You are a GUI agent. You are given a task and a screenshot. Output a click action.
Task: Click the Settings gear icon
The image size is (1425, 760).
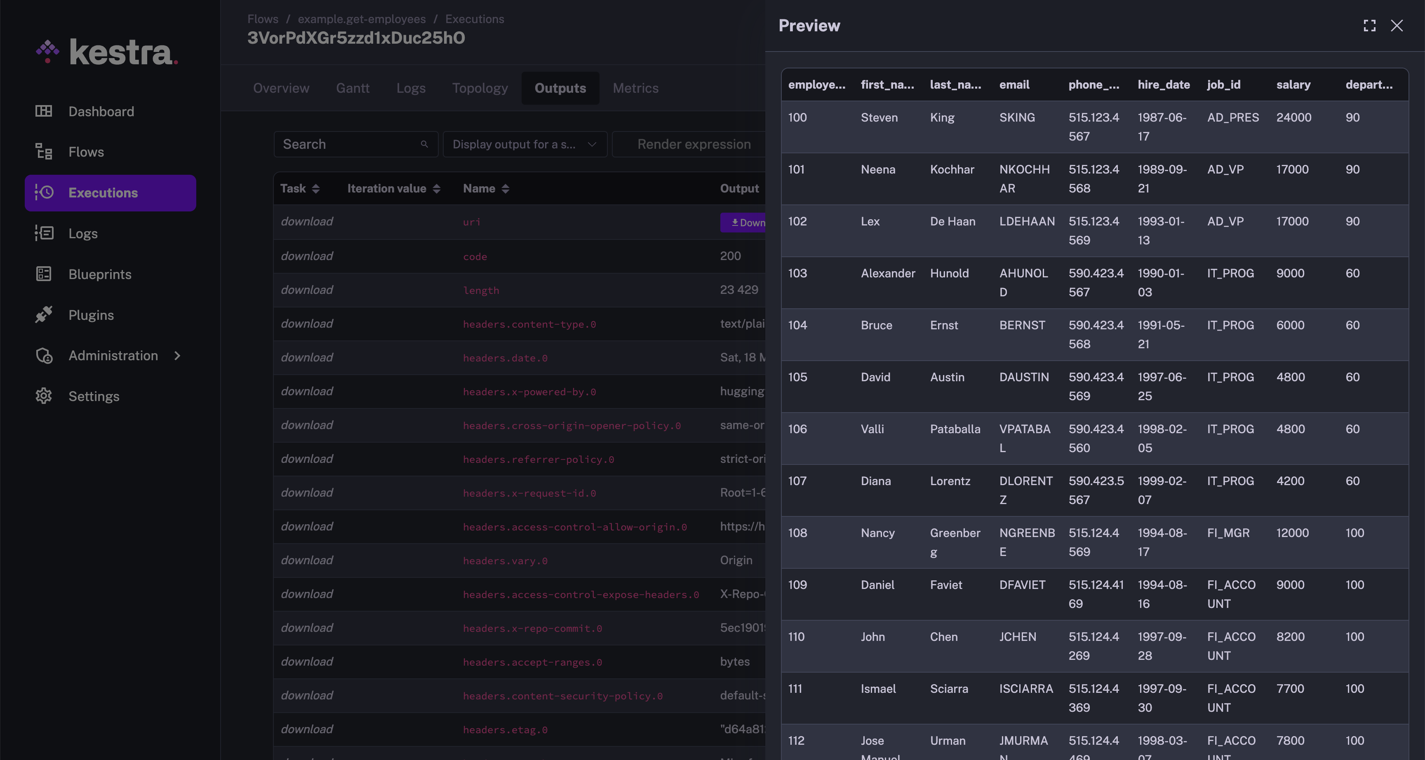(x=44, y=396)
